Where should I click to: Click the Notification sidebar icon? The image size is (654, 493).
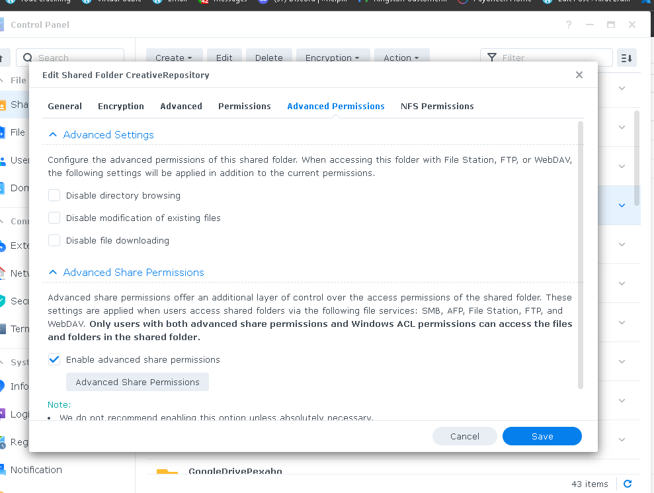click(x=2, y=470)
